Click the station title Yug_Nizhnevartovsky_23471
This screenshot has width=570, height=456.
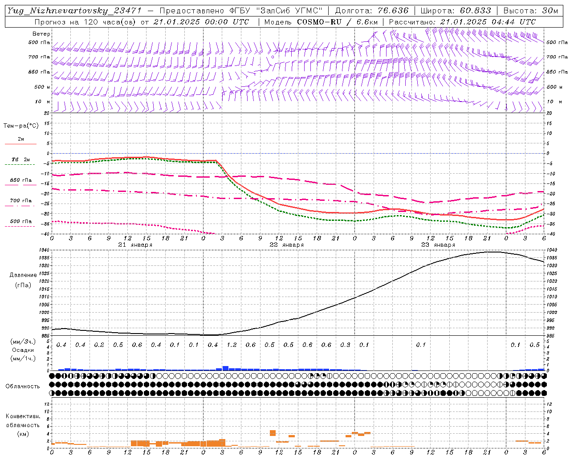[x=74, y=11]
